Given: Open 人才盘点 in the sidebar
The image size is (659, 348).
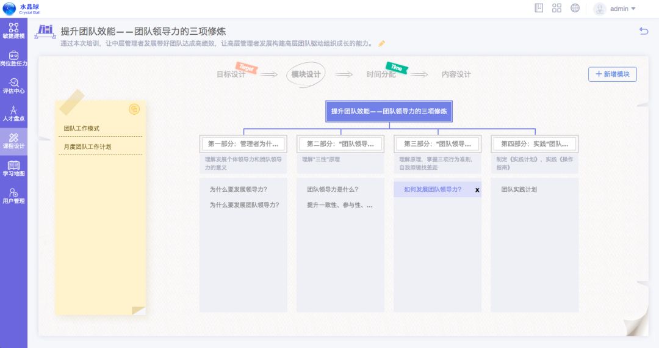Looking at the screenshot, I should [x=13, y=114].
